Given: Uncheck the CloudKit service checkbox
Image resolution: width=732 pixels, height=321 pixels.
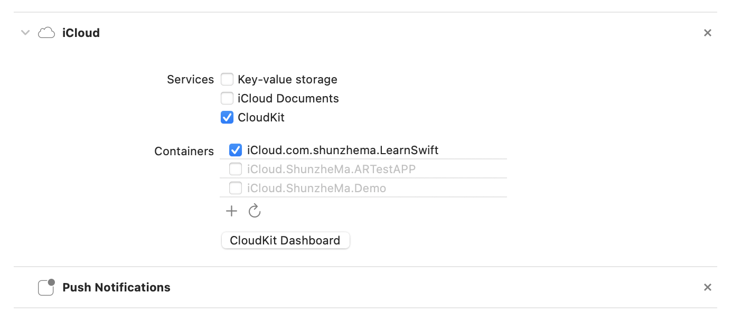Looking at the screenshot, I should tap(227, 117).
